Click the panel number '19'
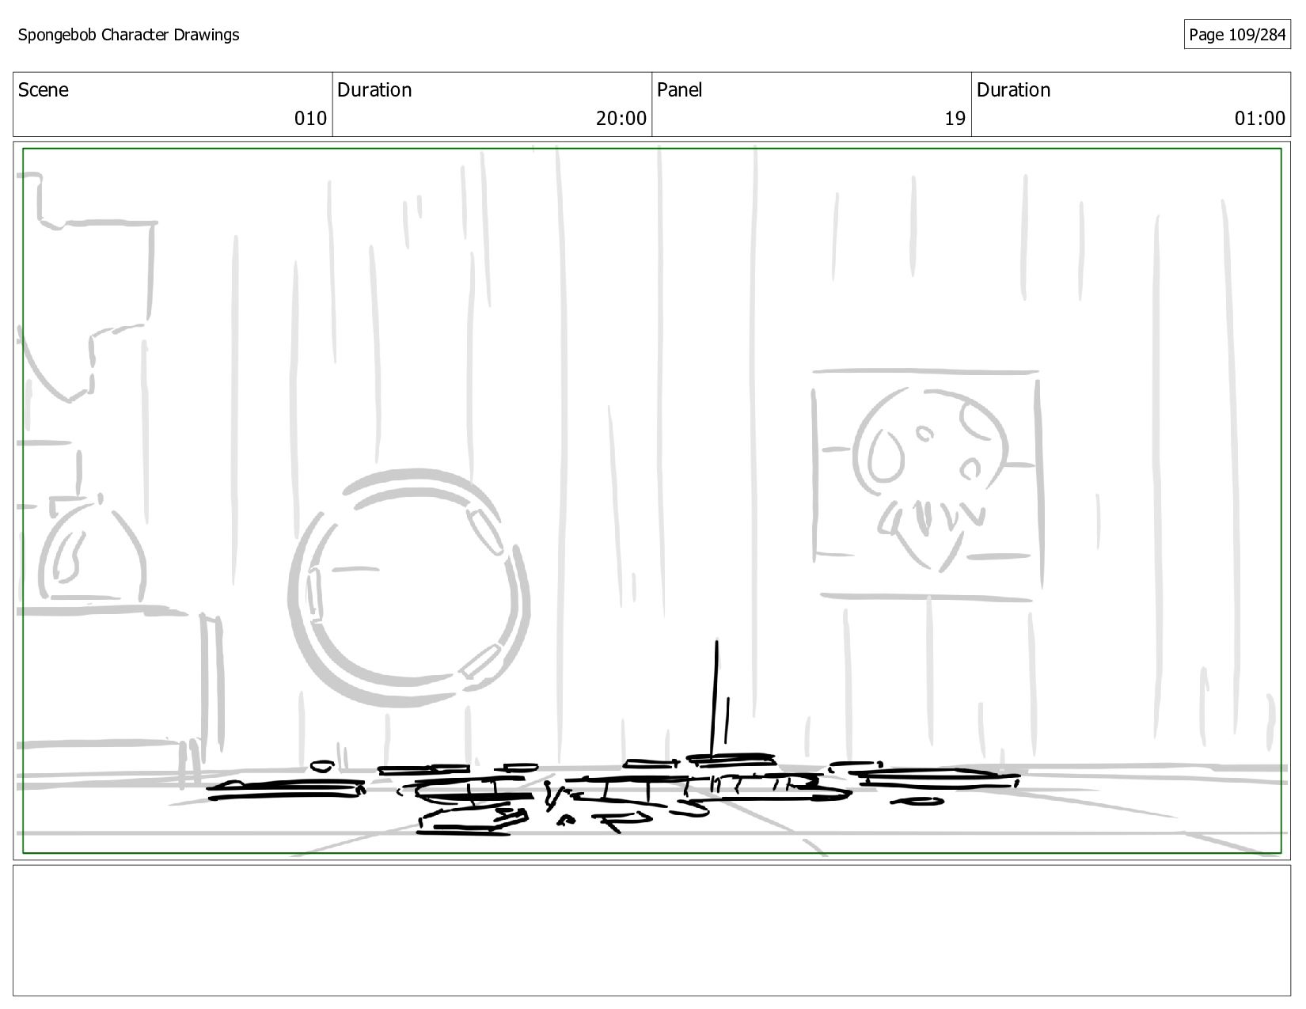The image size is (1306, 1009). pos(955,119)
